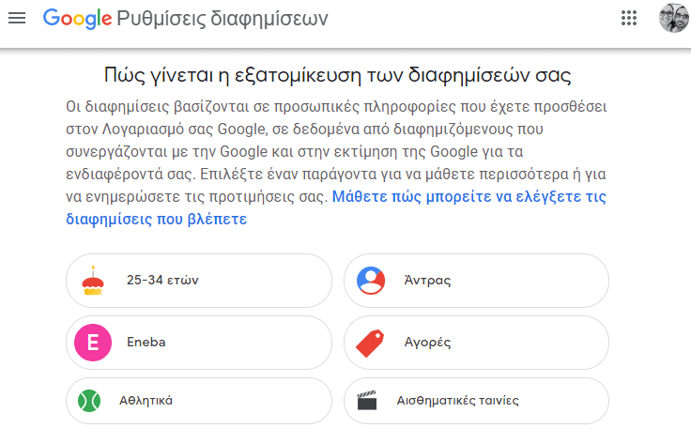The width and height of the screenshot is (691, 428).
Task: Open the Google apps grid
Action: click(629, 18)
